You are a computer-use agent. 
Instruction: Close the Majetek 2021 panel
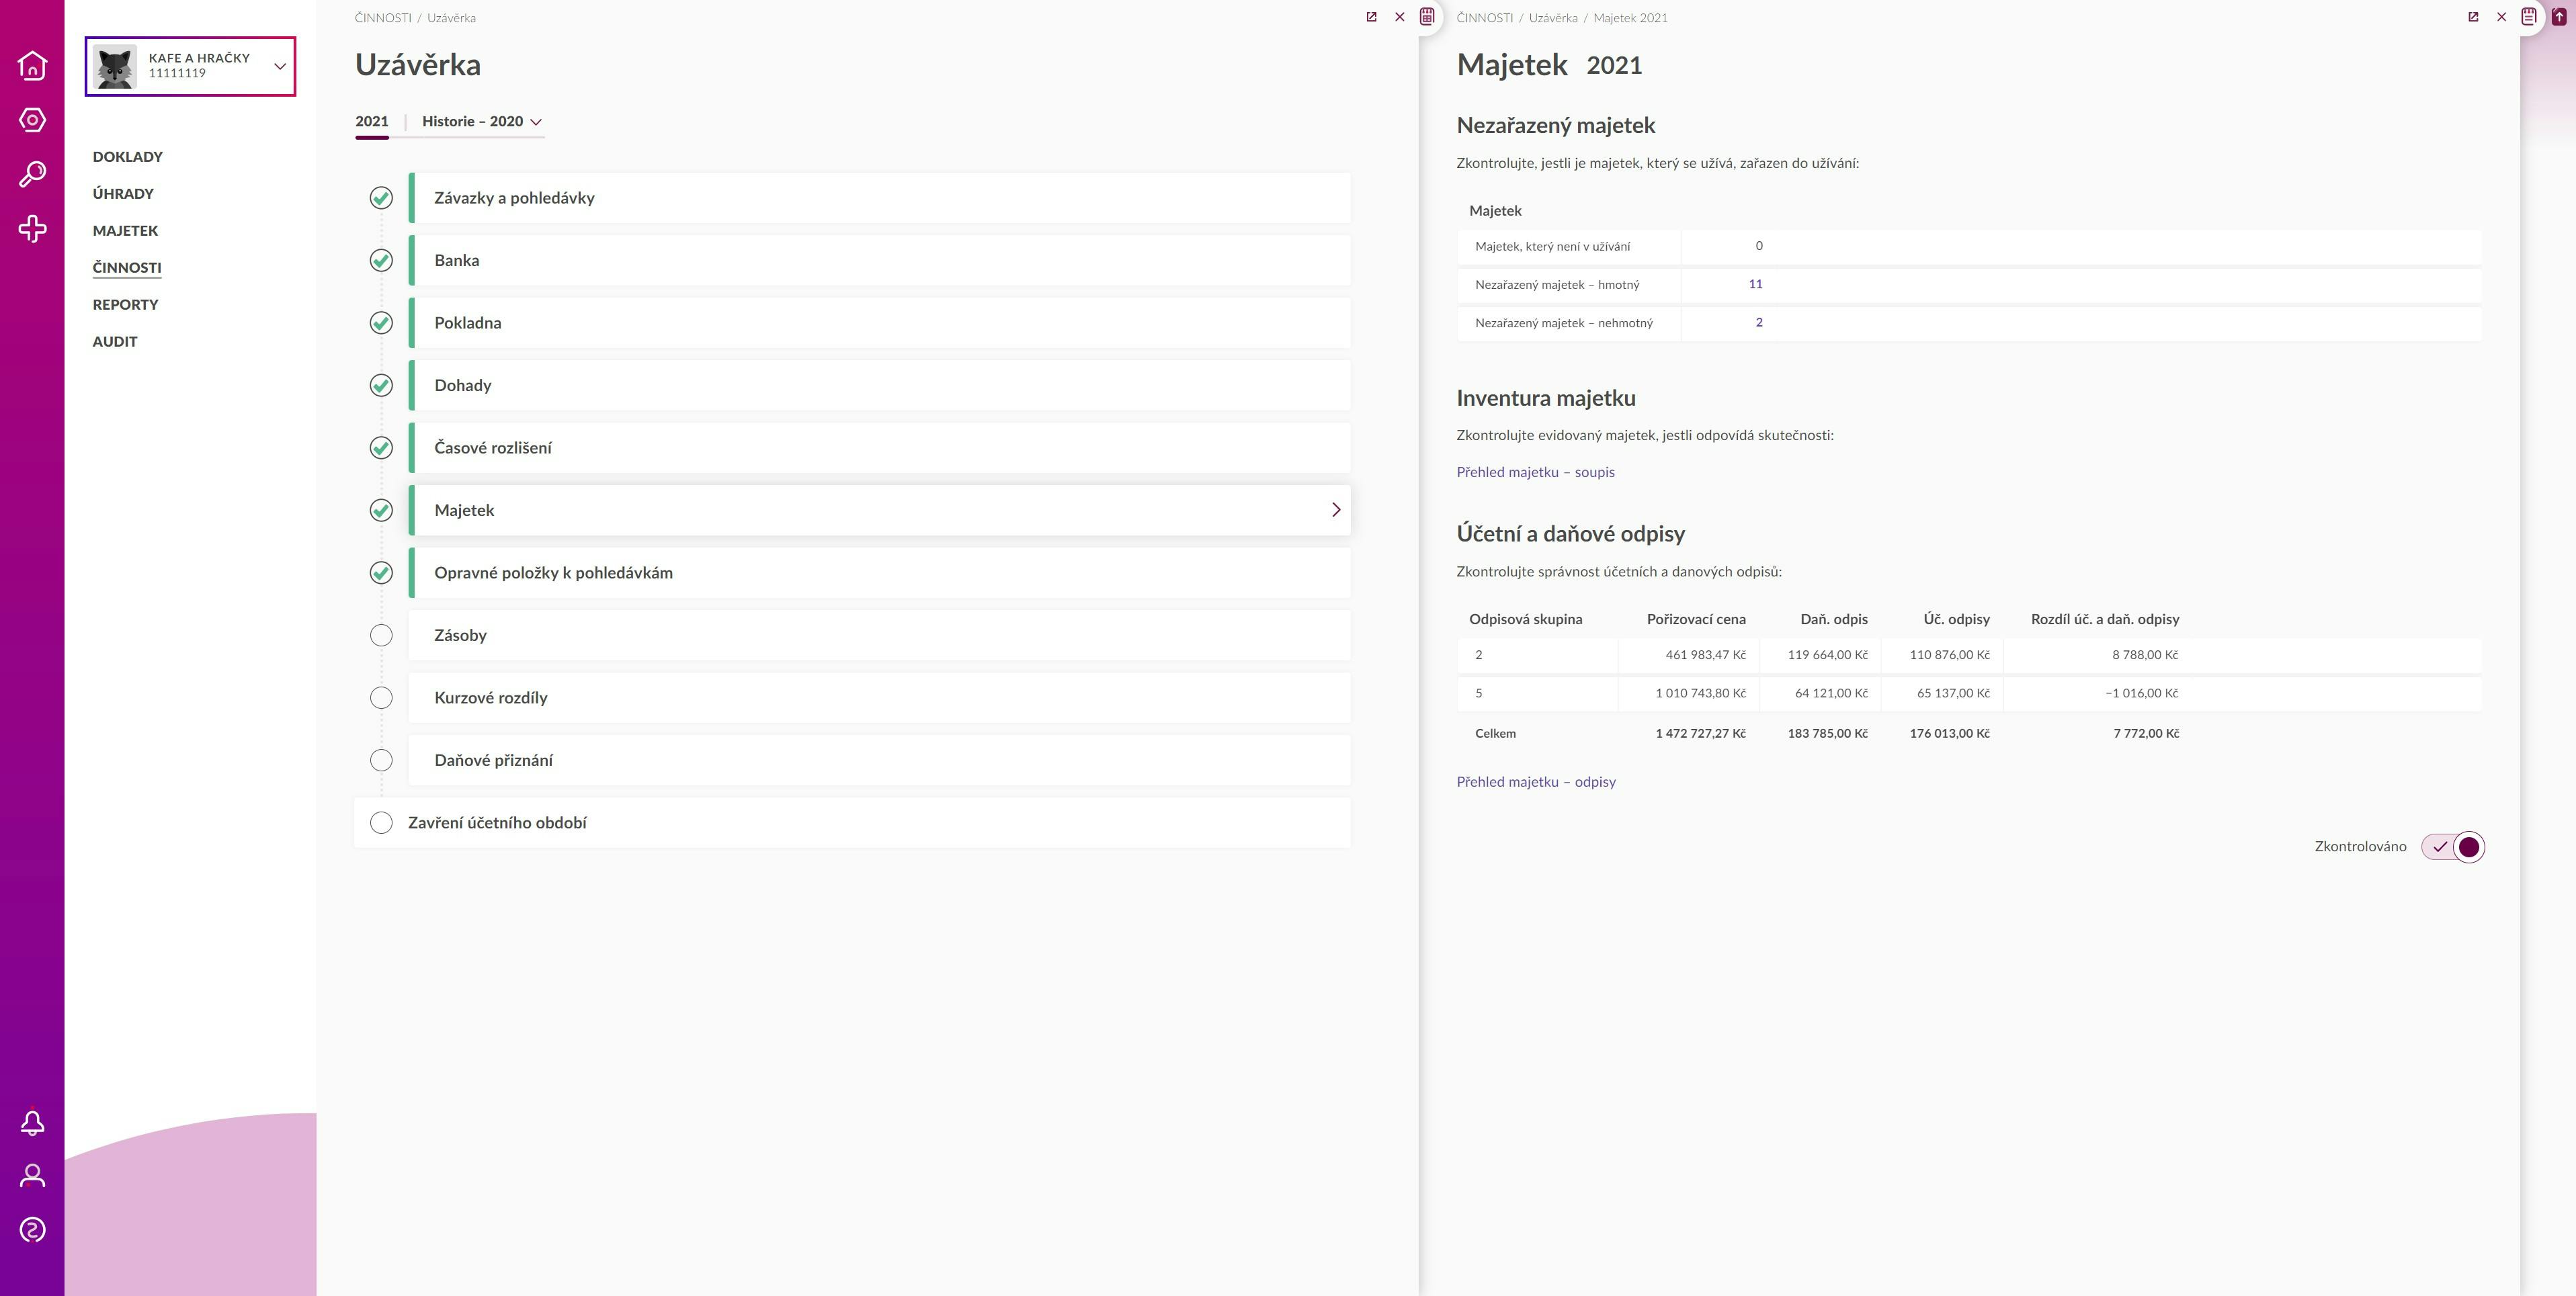point(2501,17)
